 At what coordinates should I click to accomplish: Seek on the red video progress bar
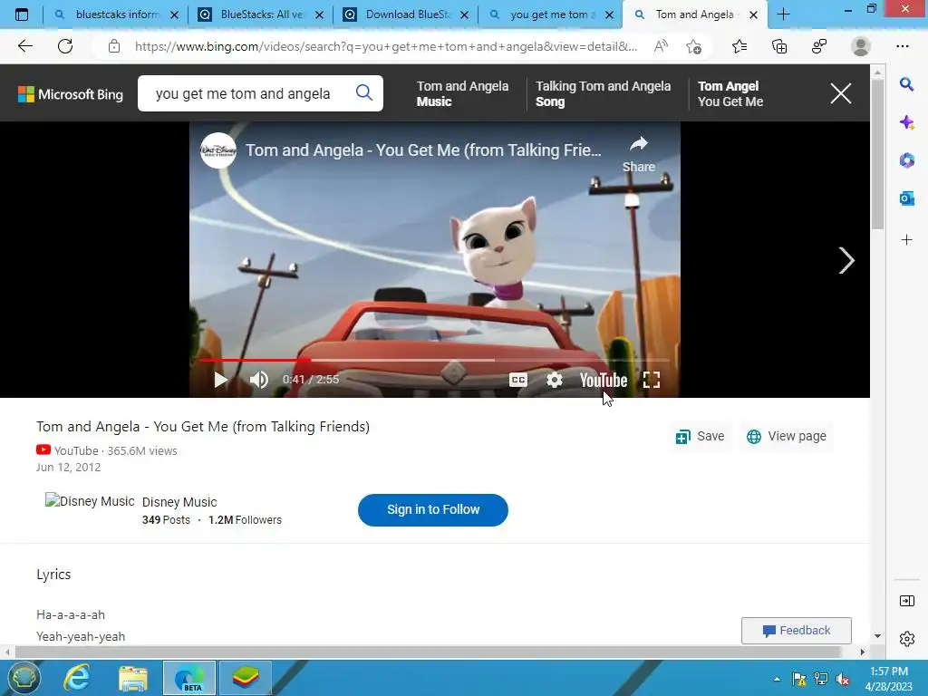435,359
